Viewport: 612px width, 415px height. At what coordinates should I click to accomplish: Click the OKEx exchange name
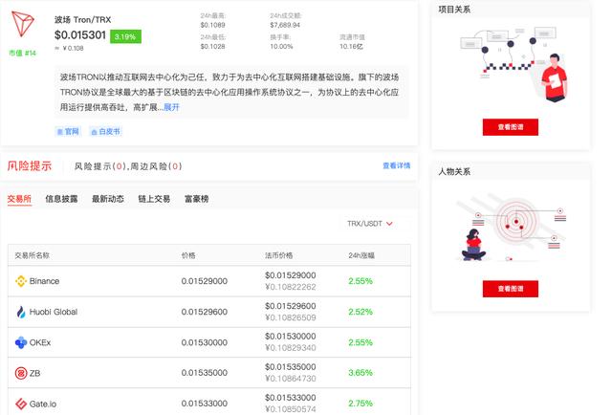pyautogui.click(x=40, y=342)
